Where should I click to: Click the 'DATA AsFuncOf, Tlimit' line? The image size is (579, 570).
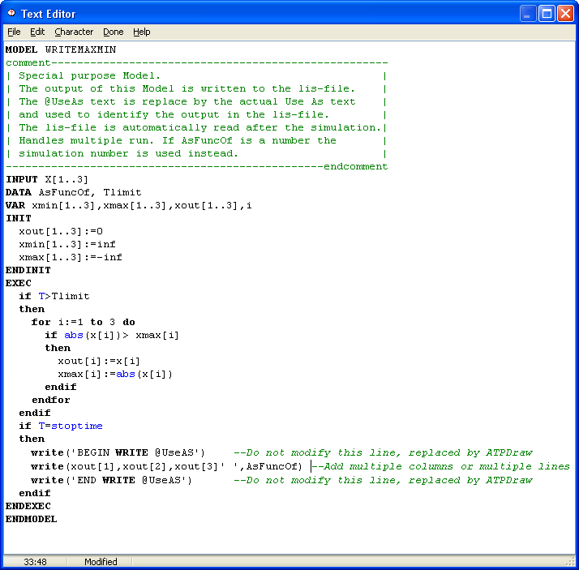74,193
